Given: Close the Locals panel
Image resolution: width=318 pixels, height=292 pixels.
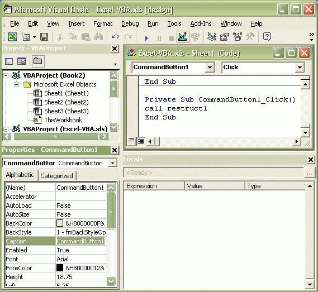Looking at the screenshot, I should (x=311, y=160).
